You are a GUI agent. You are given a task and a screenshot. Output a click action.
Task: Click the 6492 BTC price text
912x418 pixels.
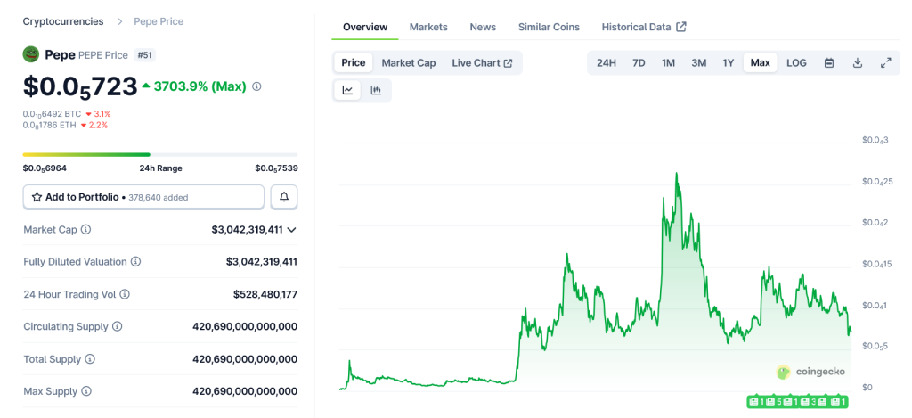(x=52, y=114)
